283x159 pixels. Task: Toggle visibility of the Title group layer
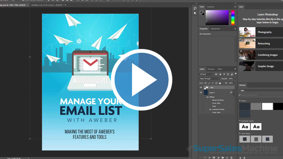[201, 87]
